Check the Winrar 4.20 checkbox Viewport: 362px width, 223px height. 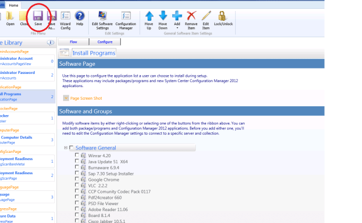coord(77,156)
